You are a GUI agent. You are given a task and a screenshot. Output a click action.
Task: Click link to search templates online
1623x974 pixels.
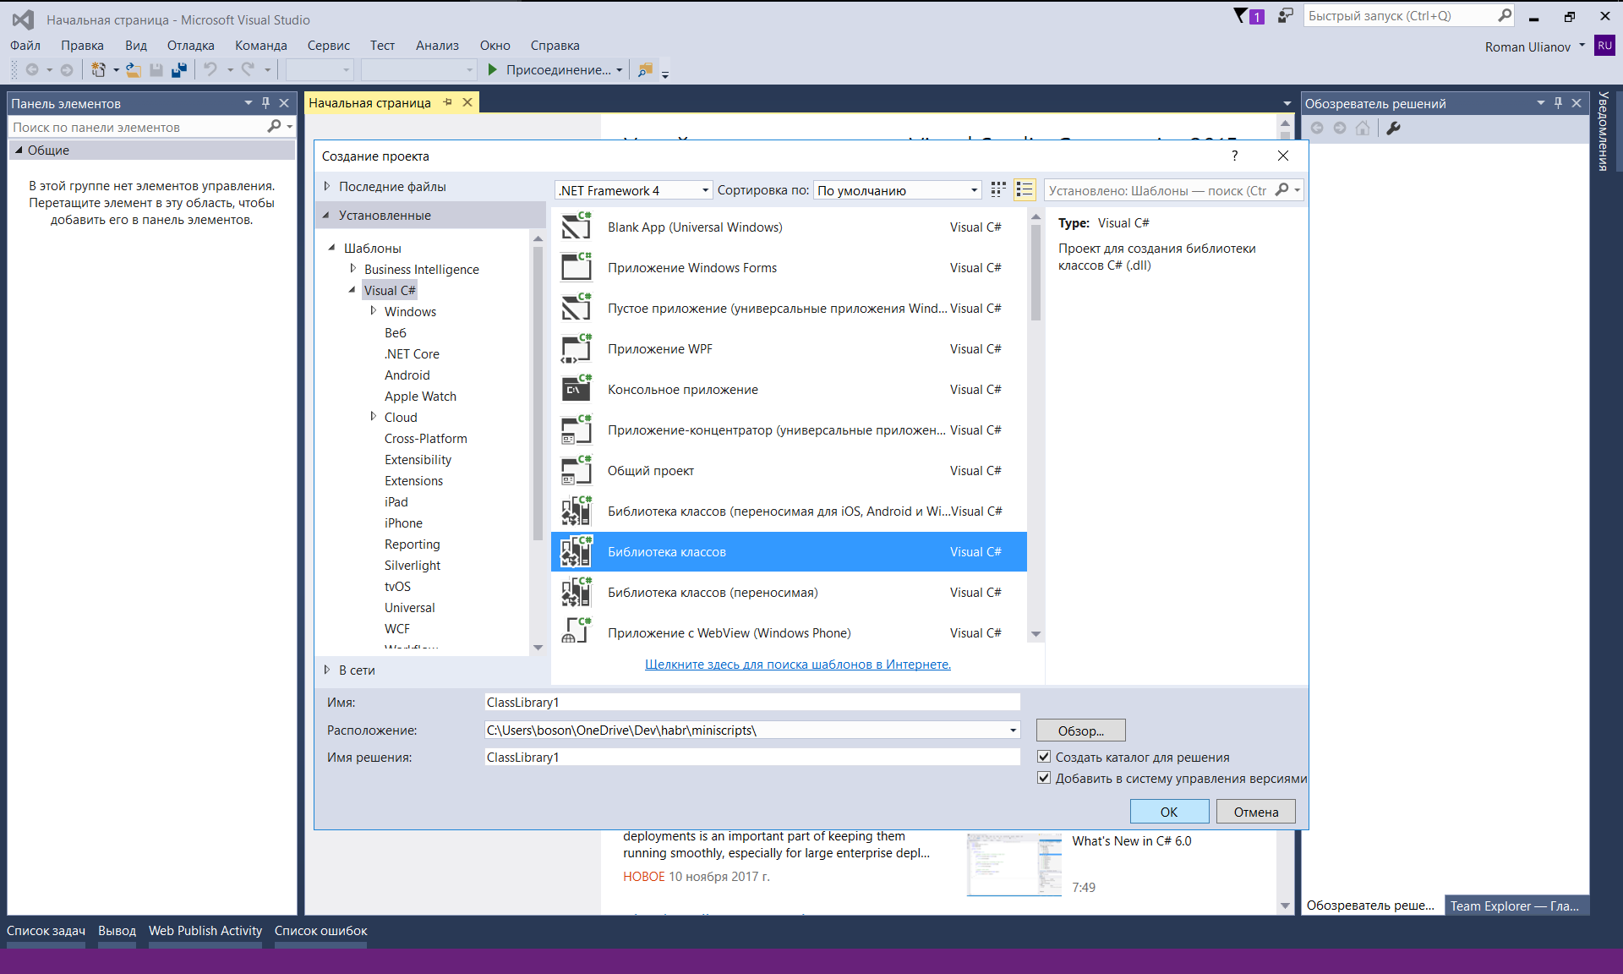tap(798, 665)
